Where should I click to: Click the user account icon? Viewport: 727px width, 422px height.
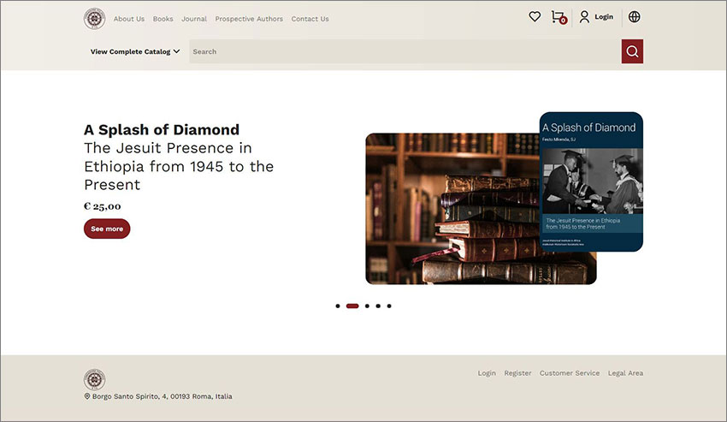click(x=584, y=17)
